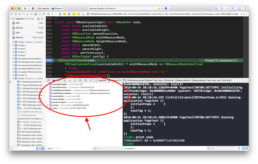
Task: Open the Debug Memory Graph icon
Action: (86, 80)
